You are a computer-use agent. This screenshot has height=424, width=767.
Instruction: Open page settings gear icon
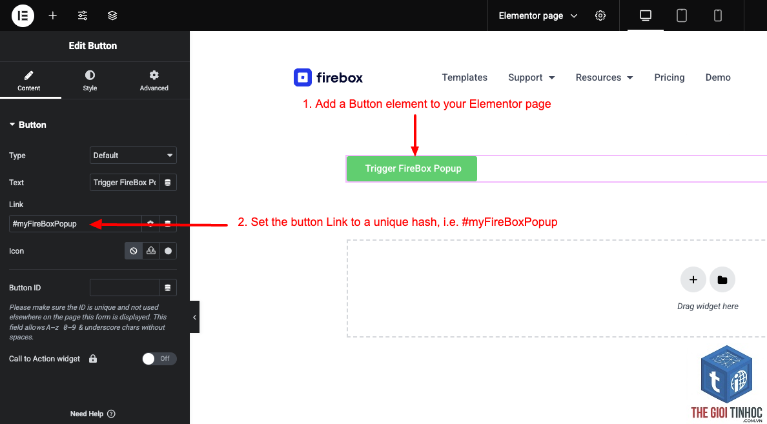click(600, 15)
